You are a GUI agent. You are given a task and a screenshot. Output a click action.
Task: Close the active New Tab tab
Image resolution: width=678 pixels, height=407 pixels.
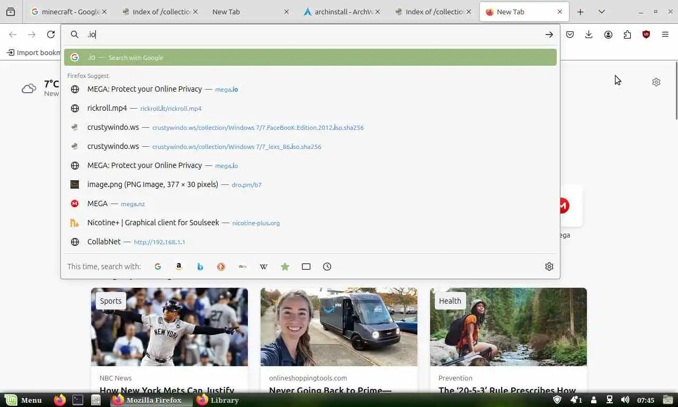[560, 12]
